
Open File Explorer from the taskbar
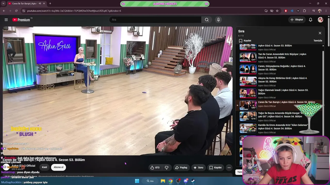[x=163, y=181]
